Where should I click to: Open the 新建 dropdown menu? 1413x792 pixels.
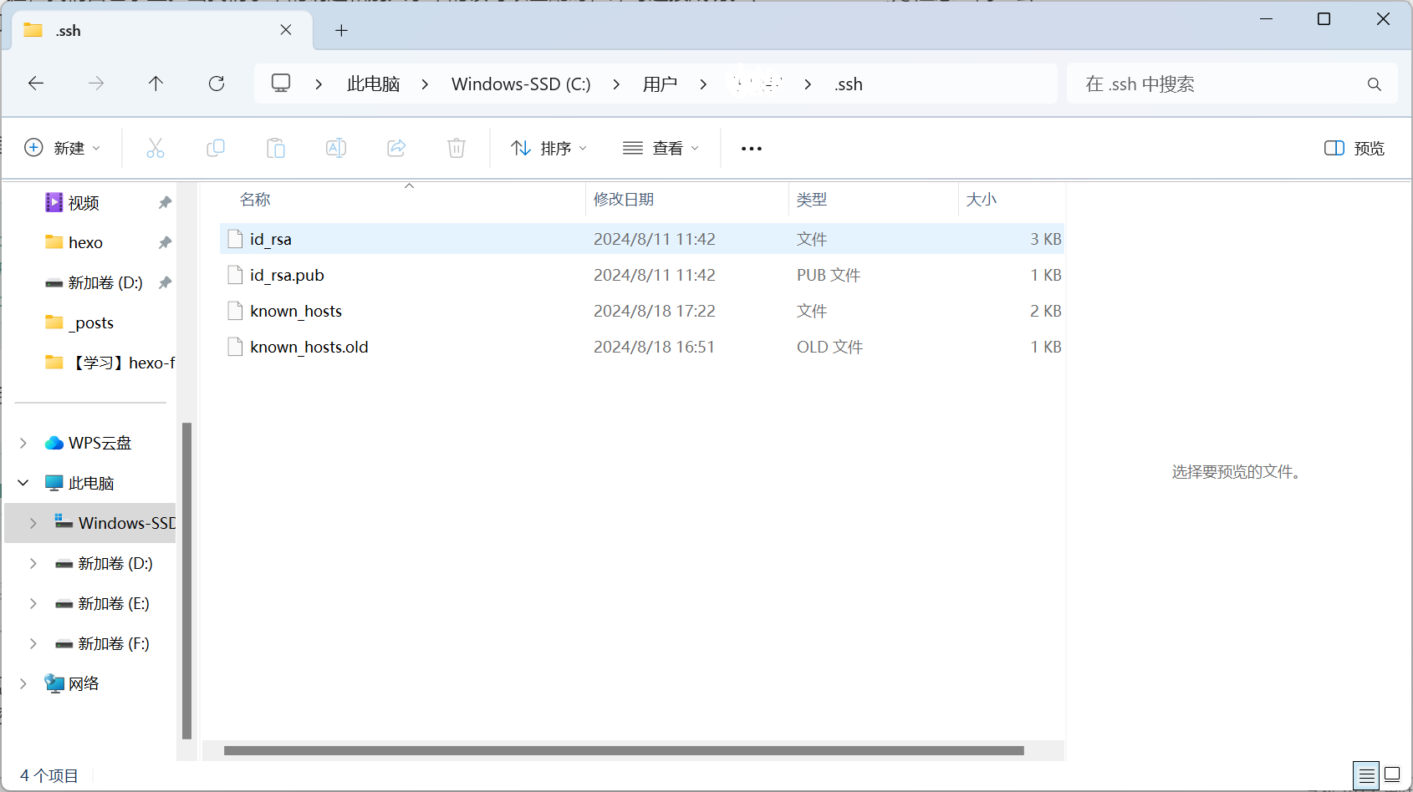point(63,148)
